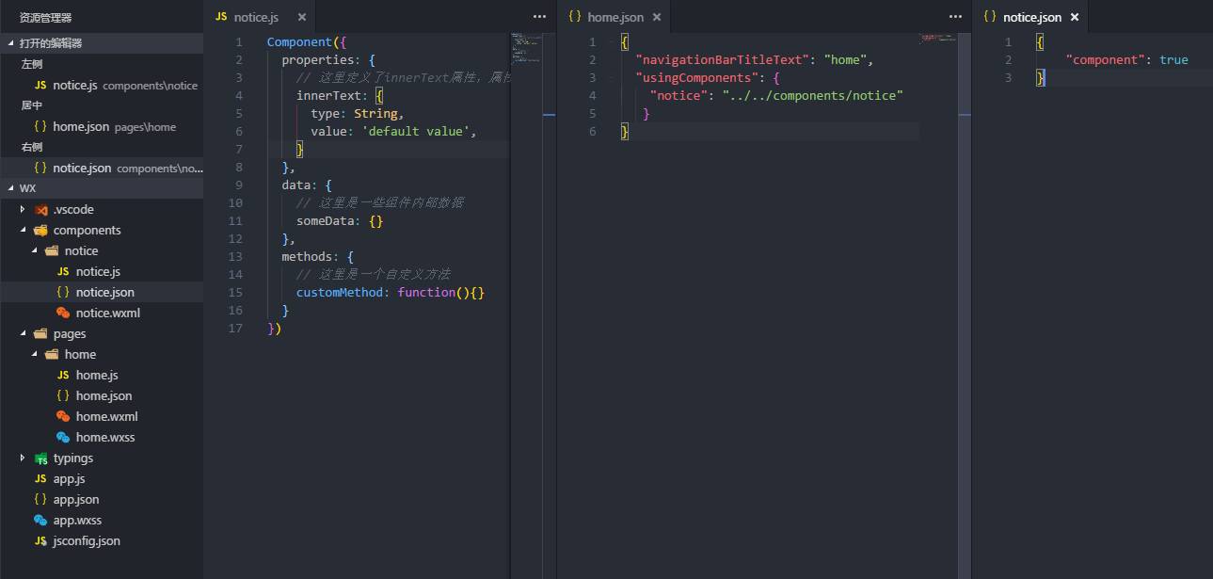Collapse the WX workspace section
Viewport: 1213px width, 579px height.
coord(10,188)
